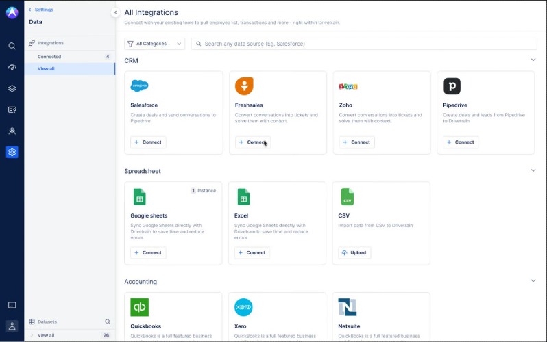547x342 pixels.
Task: Click the CSV file icon
Action: click(347, 197)
